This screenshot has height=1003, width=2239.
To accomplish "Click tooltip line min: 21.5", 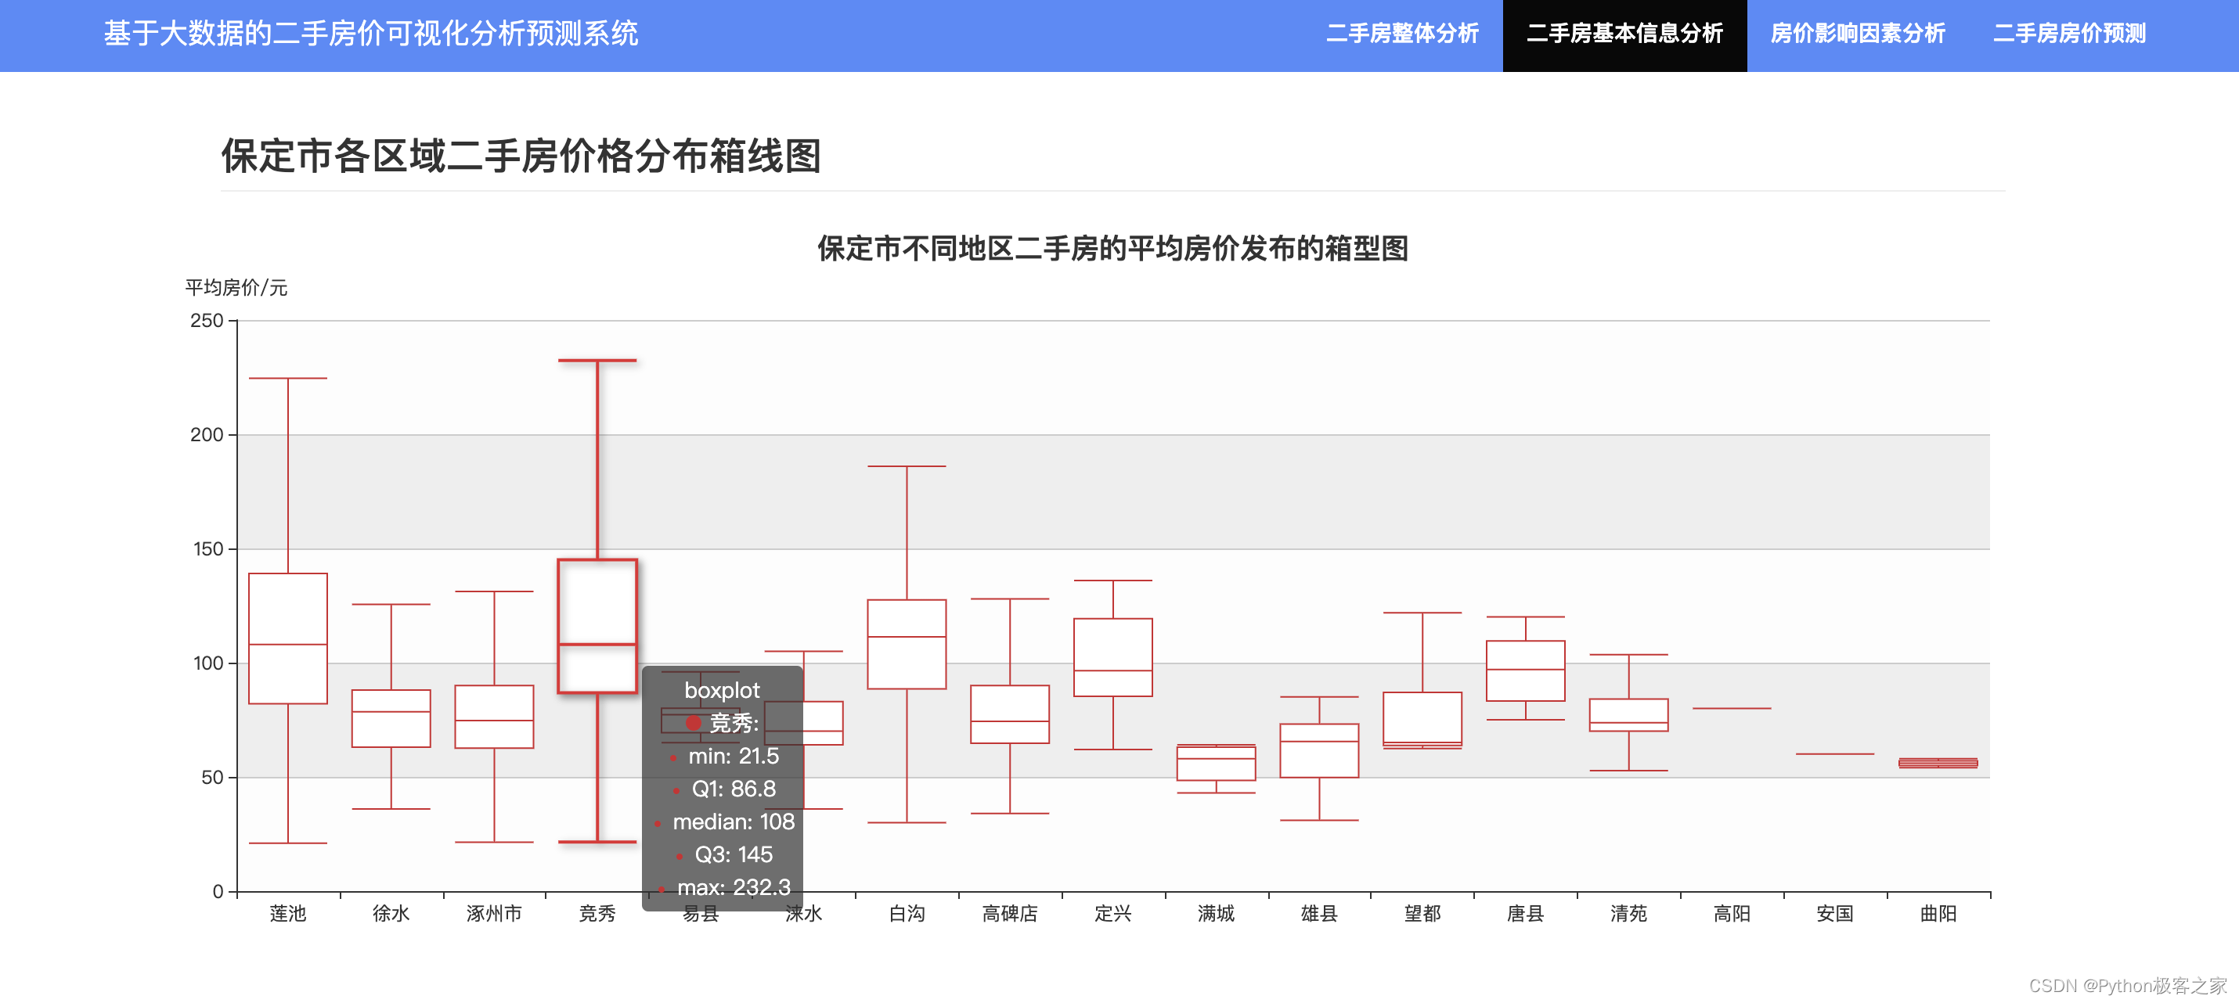I will point(734,756).
